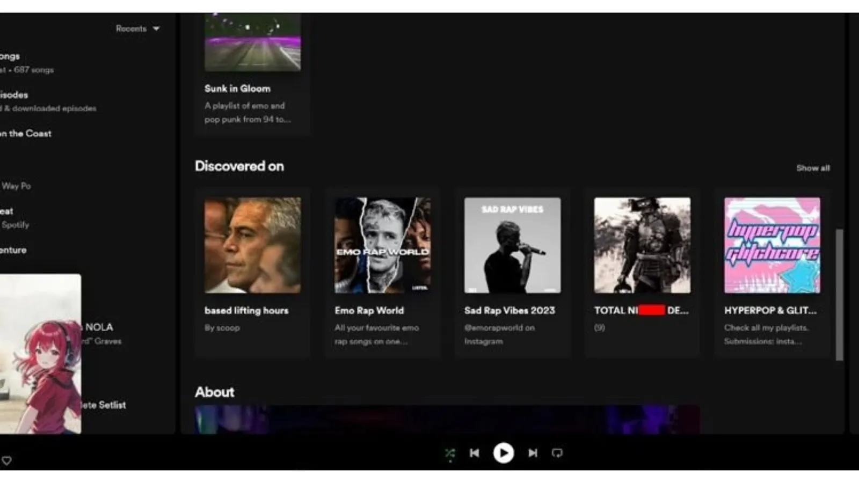
Task: Select the Sunk in Gloom title
Action: [x=237, y=89]
